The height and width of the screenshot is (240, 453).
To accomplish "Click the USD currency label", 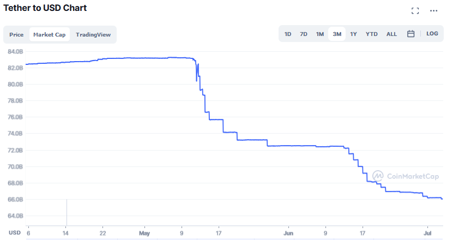I will click(x=15, y=232).
